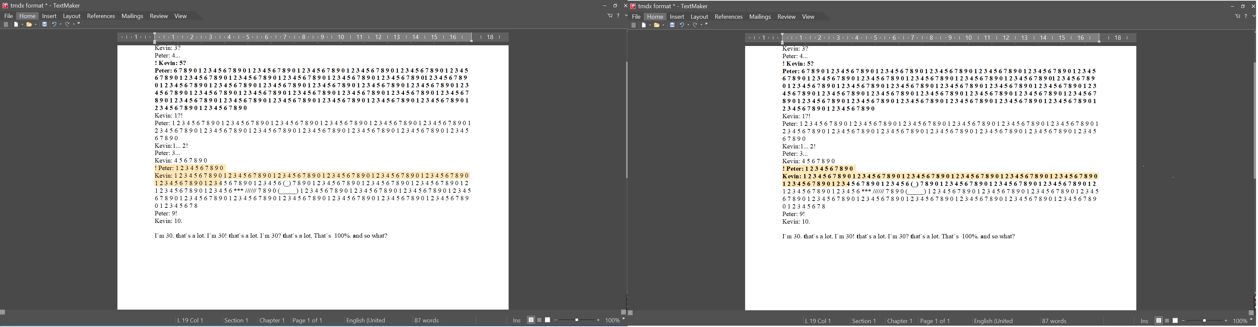Screen dimensions: 1258x327
Task: Click the vertical scrollbar of the left window
Action: 627,120
